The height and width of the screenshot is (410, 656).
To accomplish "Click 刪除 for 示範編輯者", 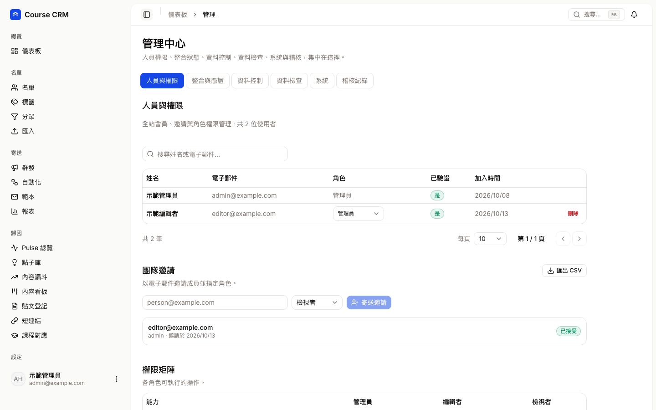I will click(x=573, y=214).
